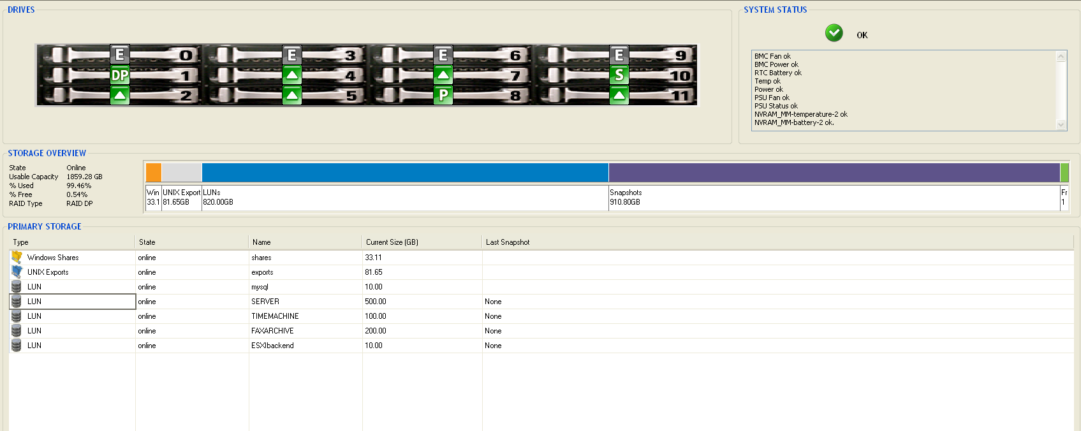Click the mysql LUN disk icon
Screen dimensions: 1081x431
pyautogui.click(x=17, y=286)
